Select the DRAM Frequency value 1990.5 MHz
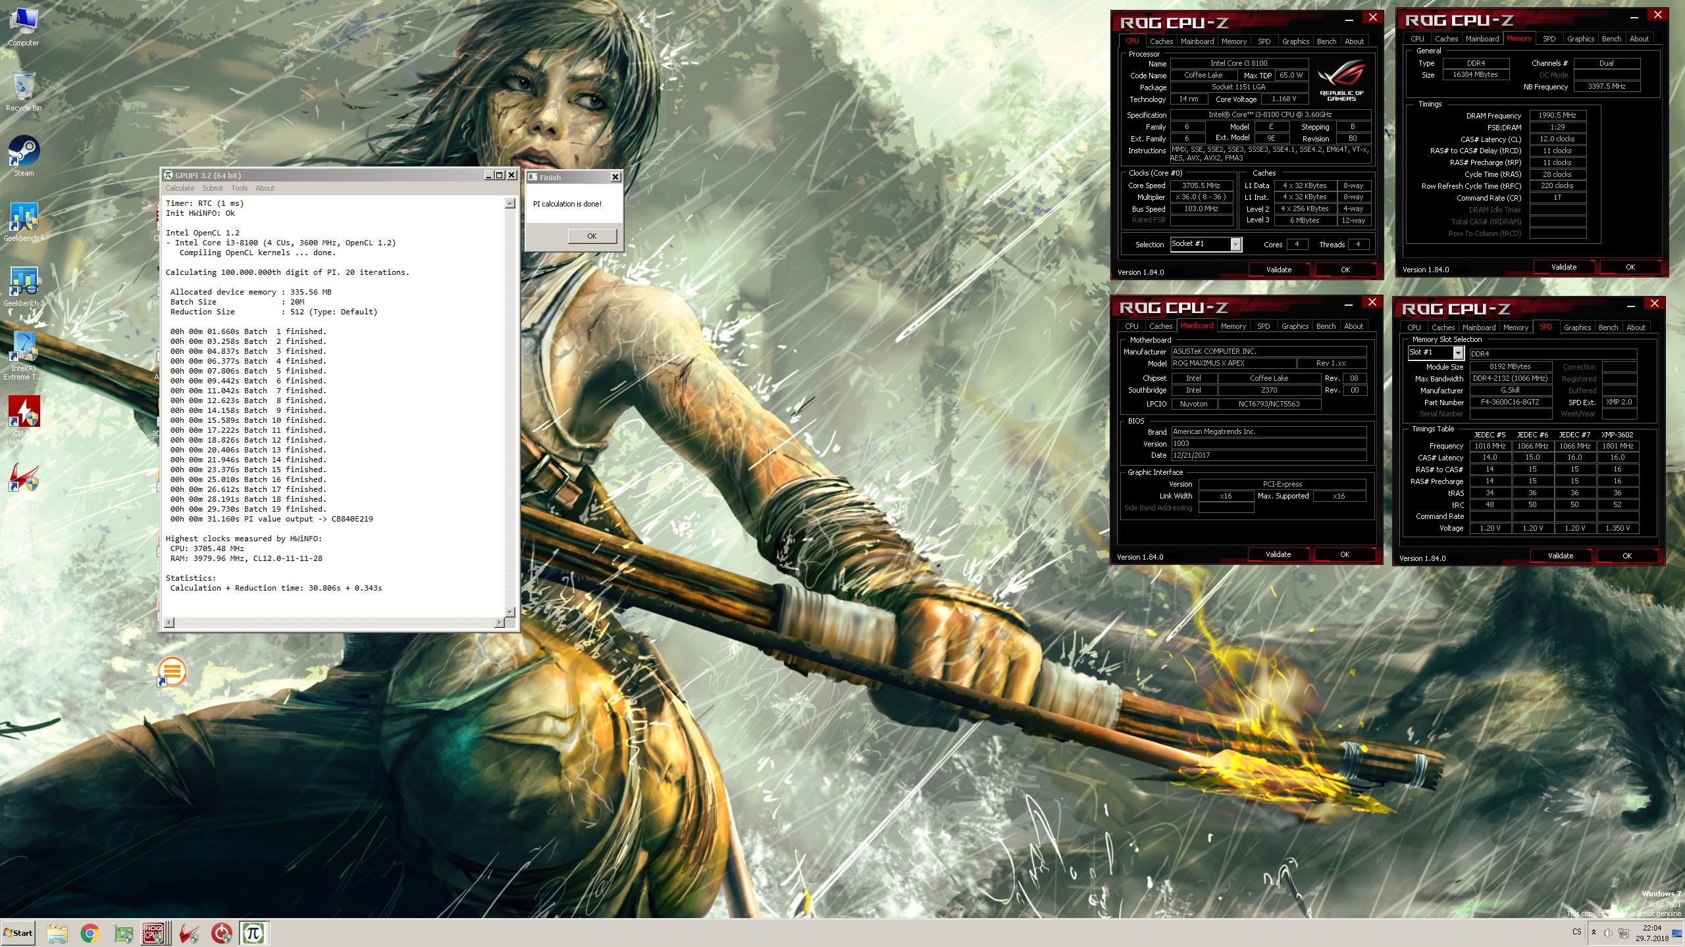The image size is (1685, 947). tap(1557, 115)
